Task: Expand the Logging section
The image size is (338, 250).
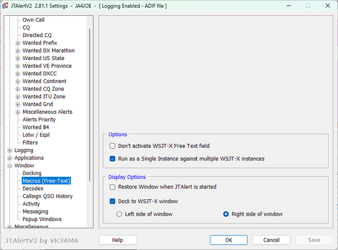Action: pos(10,150)
